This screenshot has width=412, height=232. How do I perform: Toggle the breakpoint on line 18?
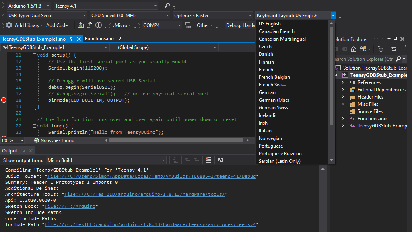(3, 100)
